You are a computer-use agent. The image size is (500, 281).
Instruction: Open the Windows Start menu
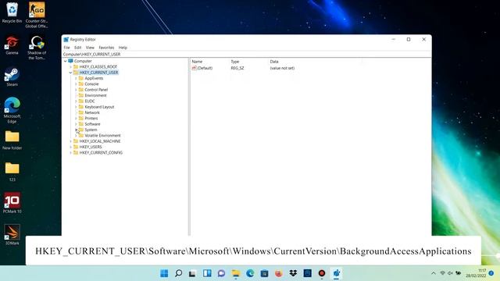tap(164, 273)
